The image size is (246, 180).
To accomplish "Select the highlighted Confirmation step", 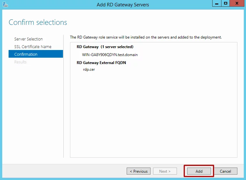I will point(26,54).
